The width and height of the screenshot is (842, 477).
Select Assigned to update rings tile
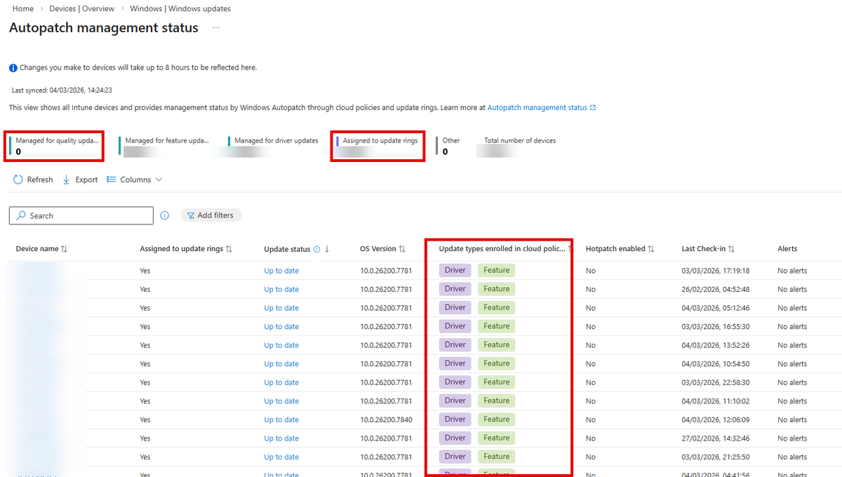click(377, 145)
